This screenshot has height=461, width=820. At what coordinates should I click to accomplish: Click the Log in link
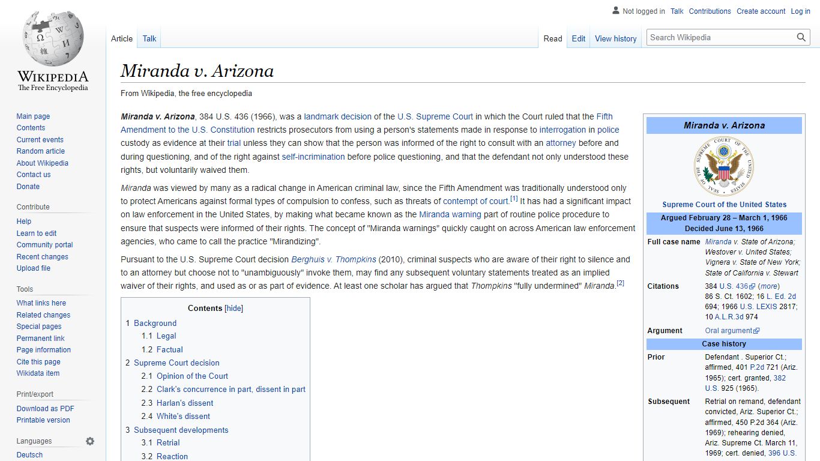coord(801,11)
